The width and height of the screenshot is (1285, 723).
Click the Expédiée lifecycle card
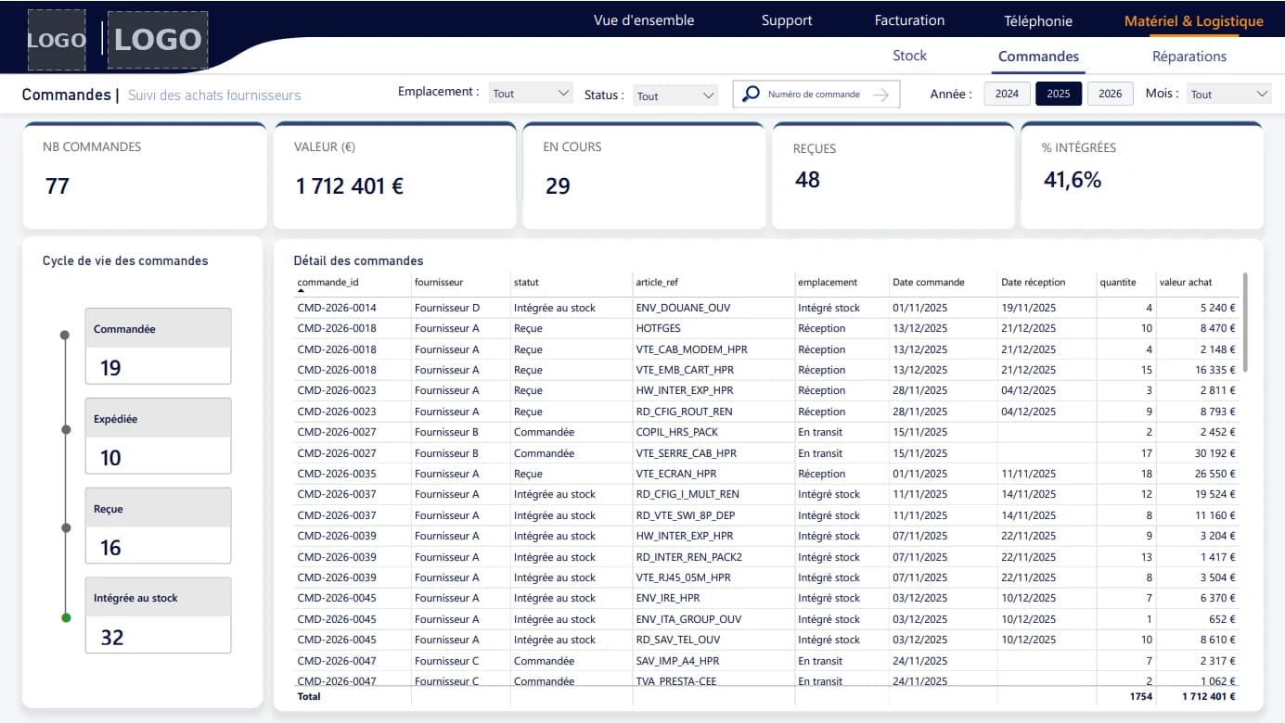pos(158,436)
